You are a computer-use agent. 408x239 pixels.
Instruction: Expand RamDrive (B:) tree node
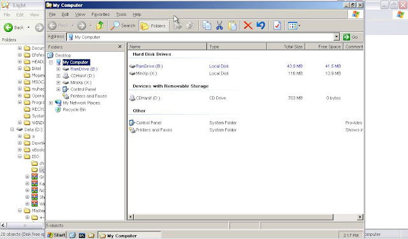point(58,69)
